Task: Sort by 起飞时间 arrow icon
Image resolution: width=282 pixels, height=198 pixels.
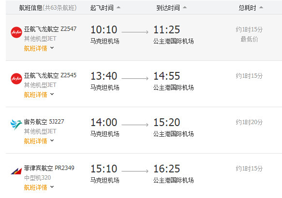Action: pyautogui.click(x=119, y=8)
